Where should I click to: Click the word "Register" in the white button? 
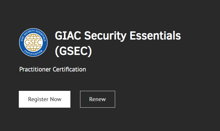(x=38, y=99)
